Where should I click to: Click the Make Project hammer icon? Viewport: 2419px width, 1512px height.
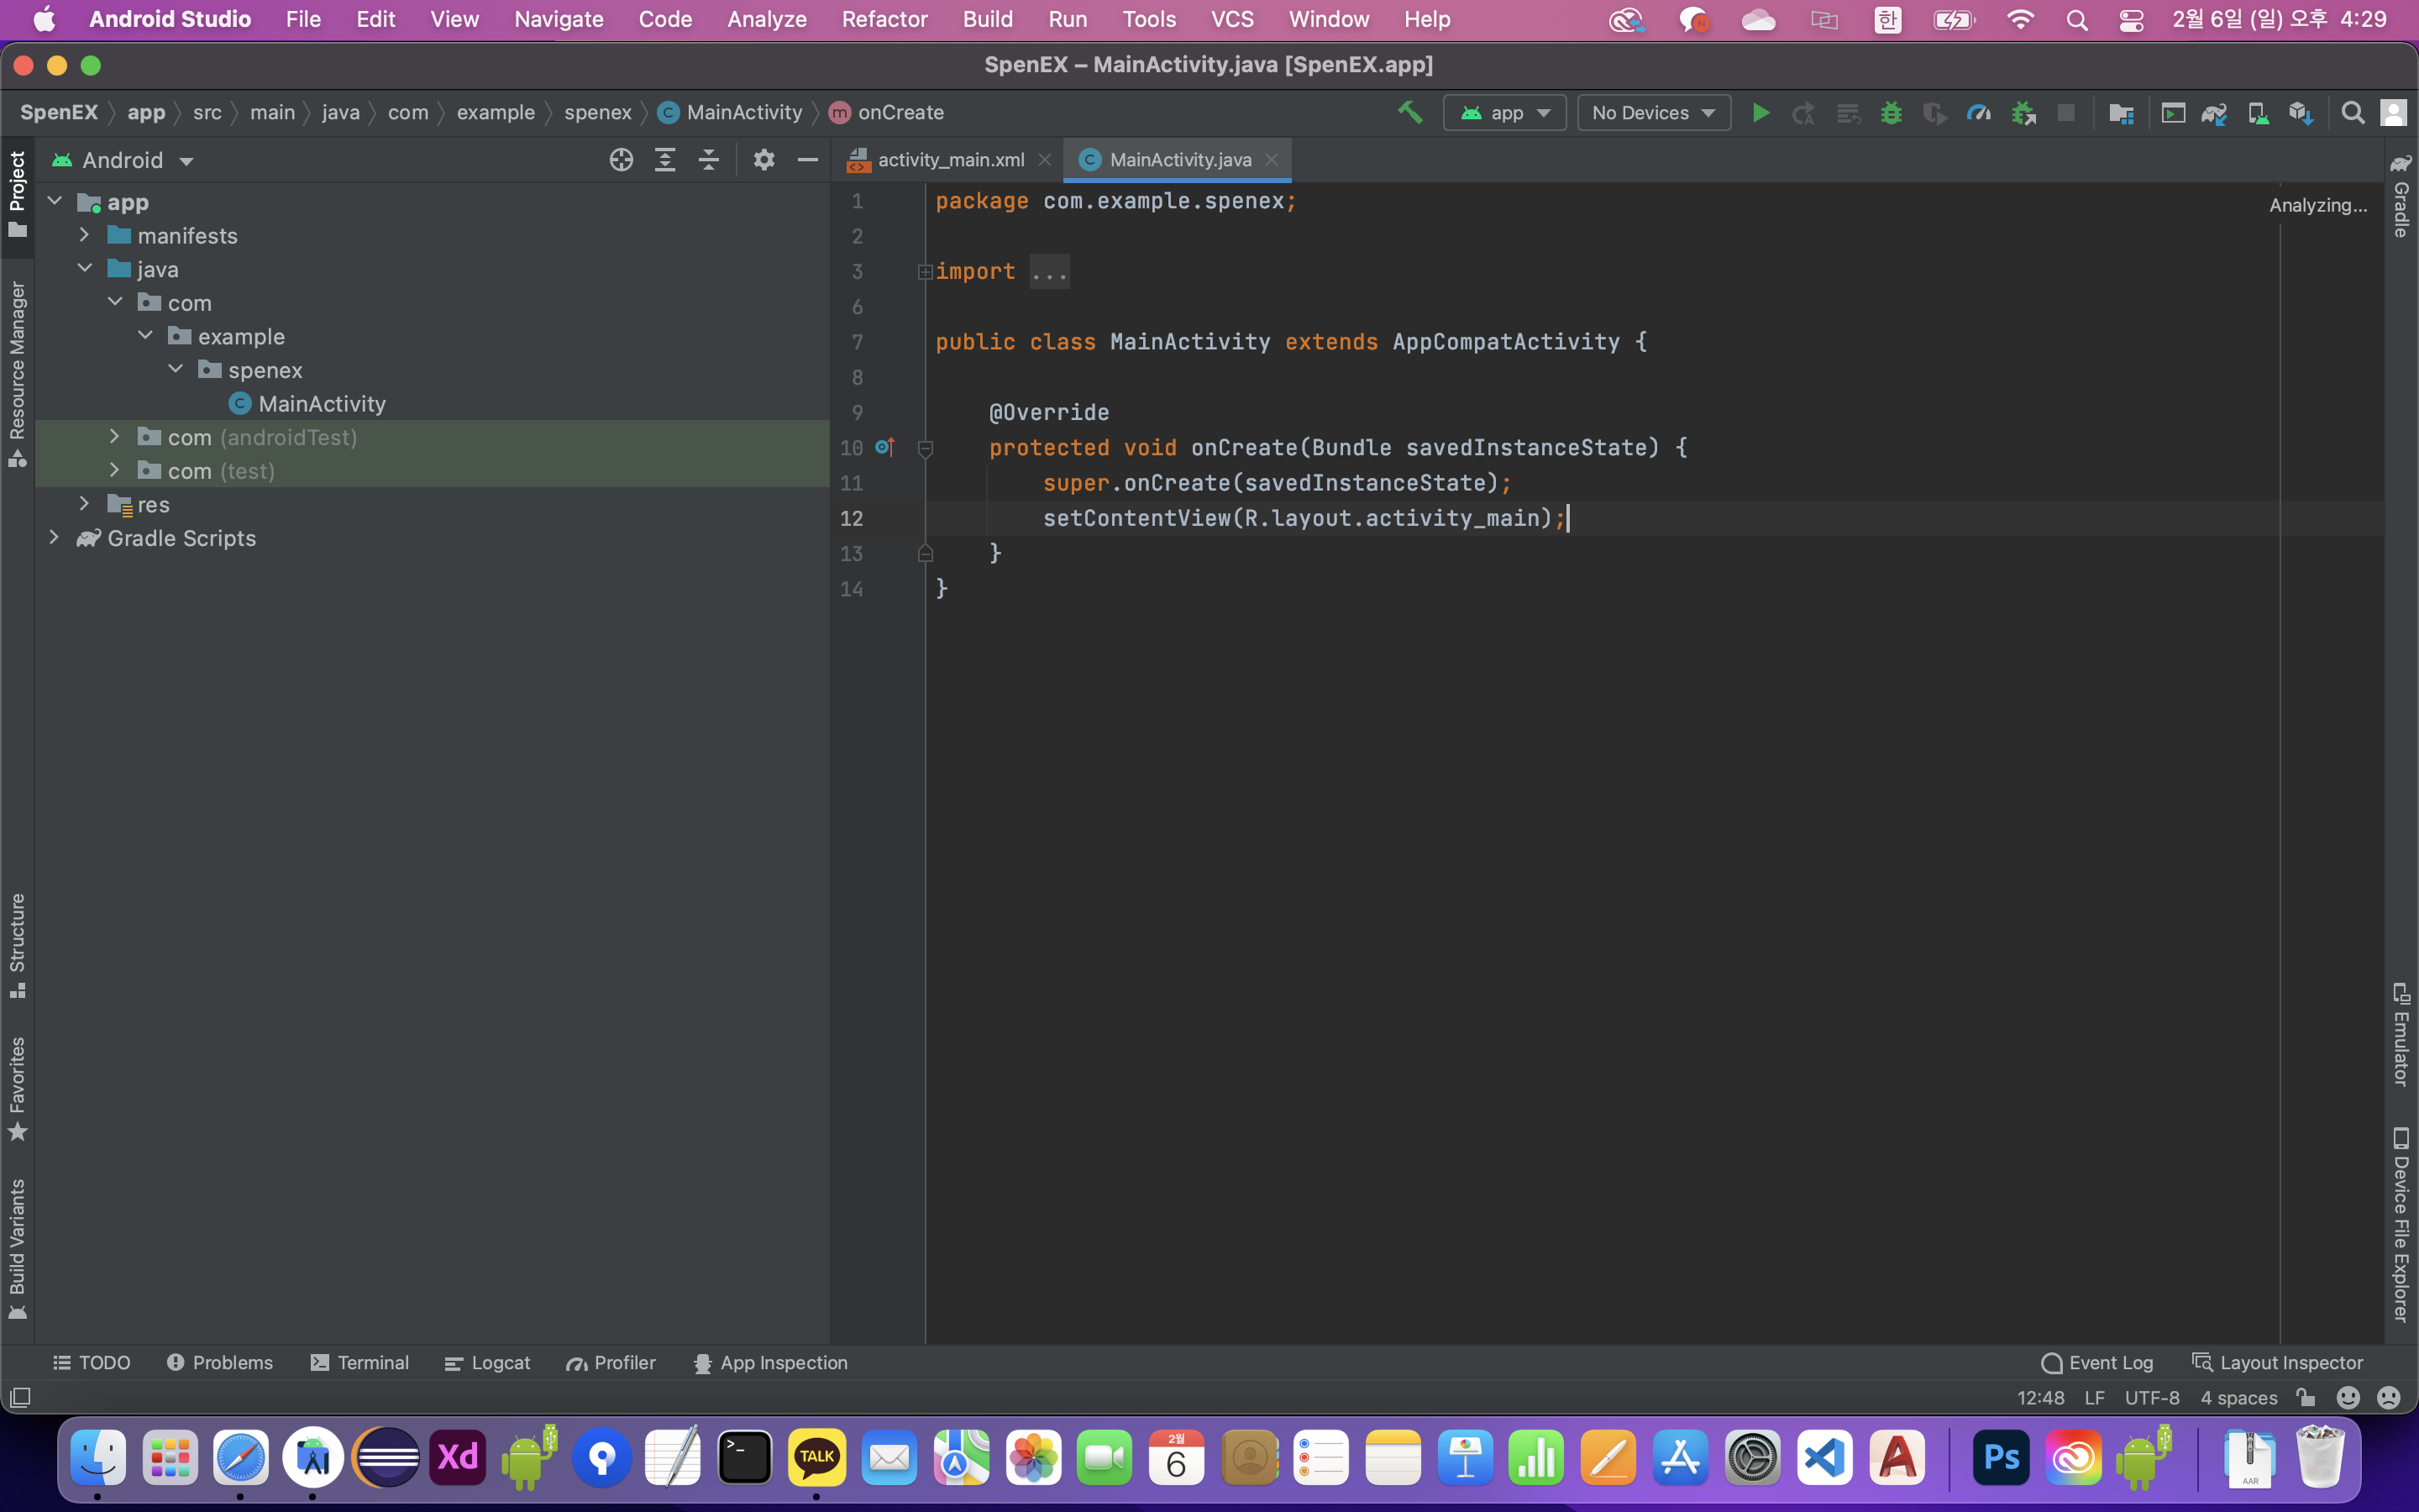click(x=1409, y=113)
